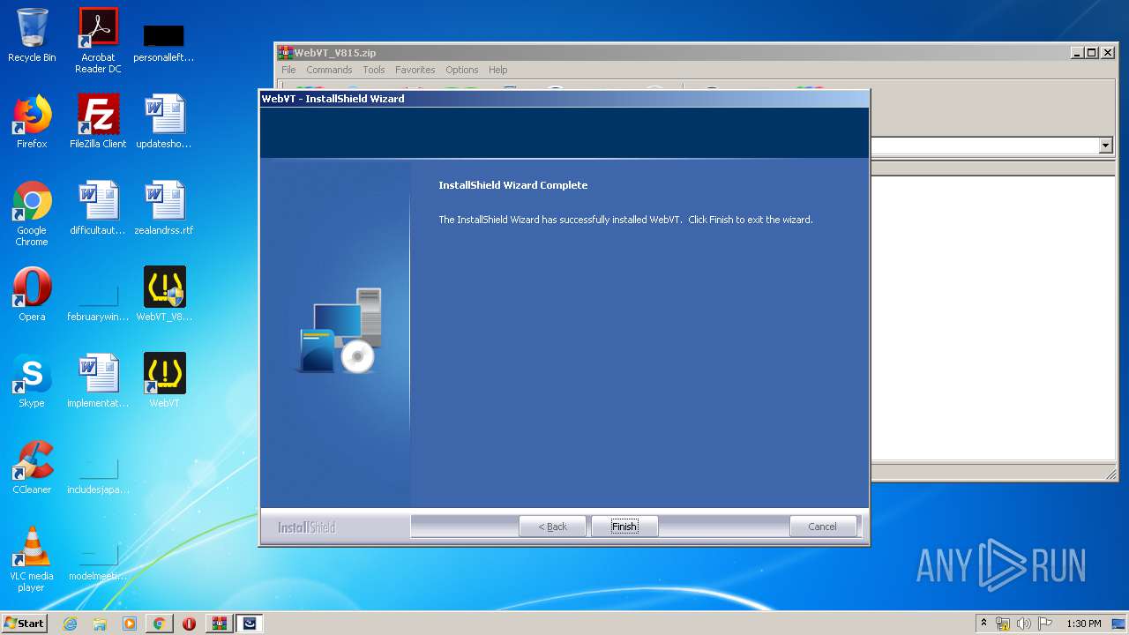Open Options menu in WinRAR window
The height and width of the screenshot is (635, 1129).
coord(461,70)
